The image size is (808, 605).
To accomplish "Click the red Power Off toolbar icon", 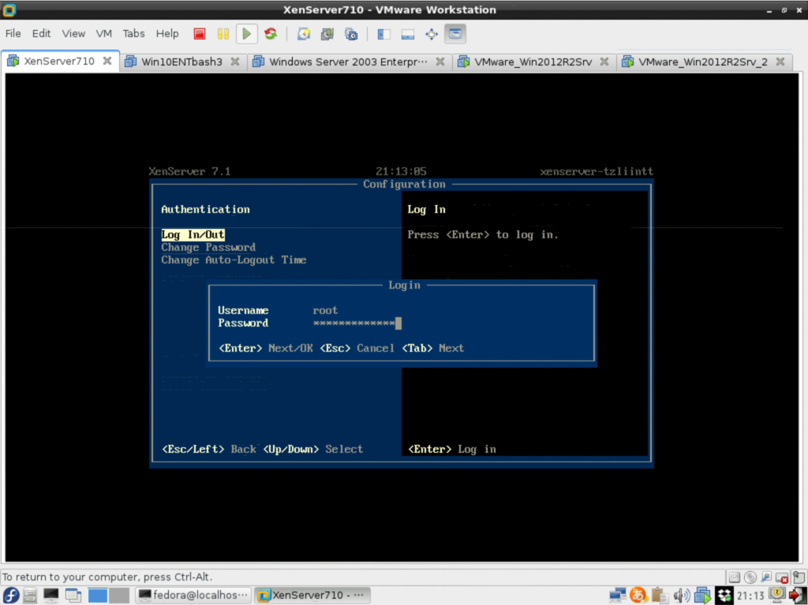I will pos(200,34).
